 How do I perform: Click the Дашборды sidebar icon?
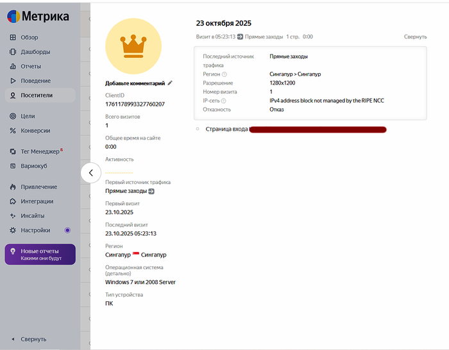pos(13,52)
